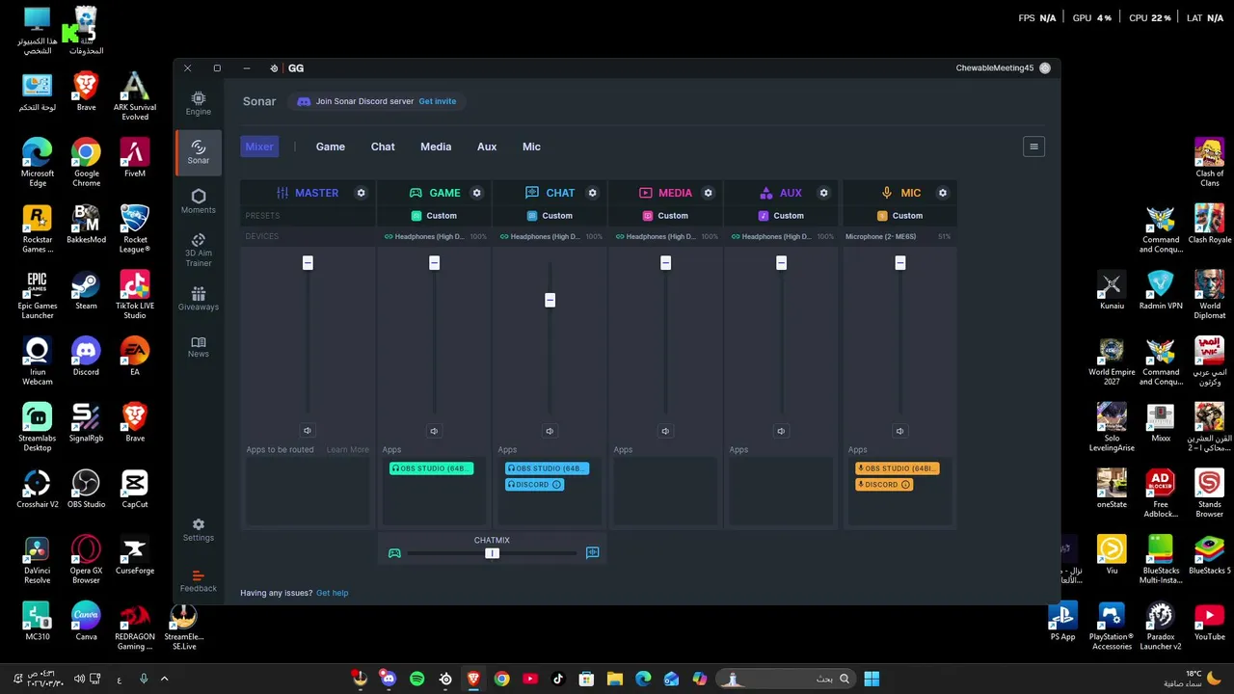Click OBS Studio chip in CHAT apps
The width and height of the screenshot is (1234, 694).
point(547,468)
